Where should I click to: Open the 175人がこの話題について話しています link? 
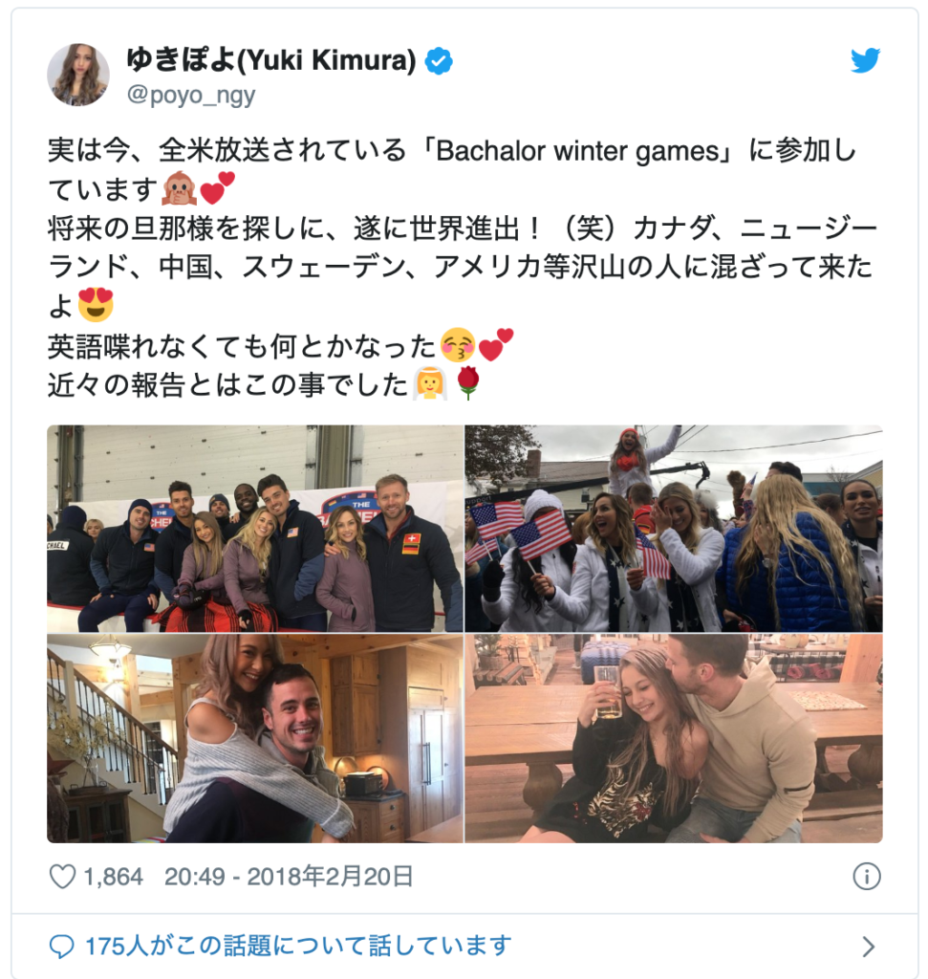point(298,946)
